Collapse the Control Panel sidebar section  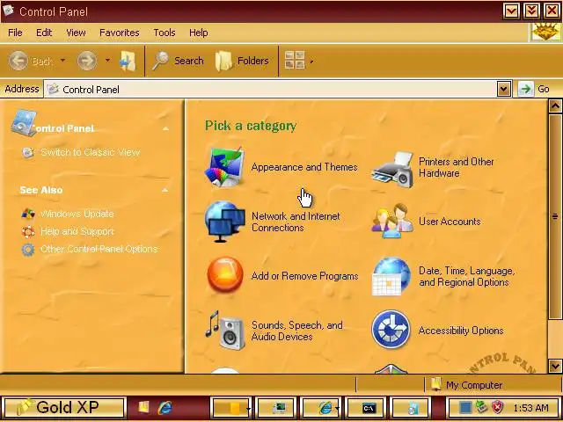(165, 128)
